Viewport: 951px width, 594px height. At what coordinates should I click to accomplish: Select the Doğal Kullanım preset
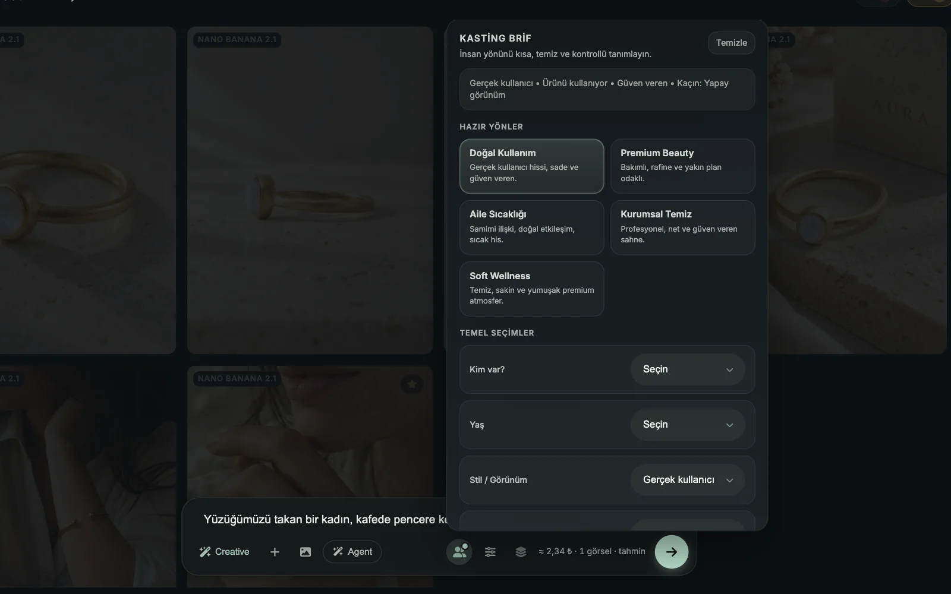(x=532, y=166)
